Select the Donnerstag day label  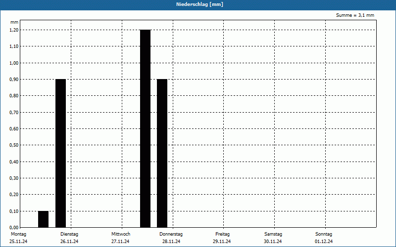171,234
